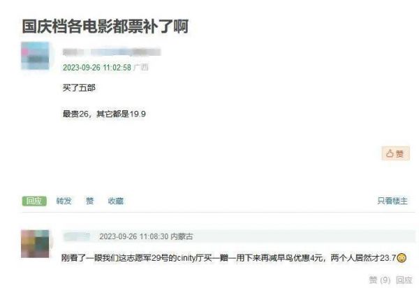Filter comments with 只看楼主
This screenshot has height=288, width=419.
[x=392, y=201]
